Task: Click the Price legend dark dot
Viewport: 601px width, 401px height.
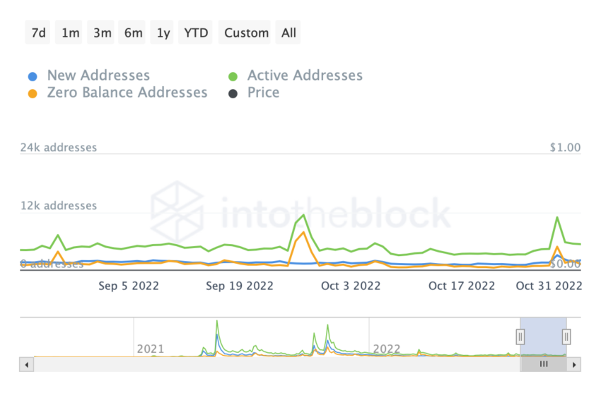Action: (232, 93)
